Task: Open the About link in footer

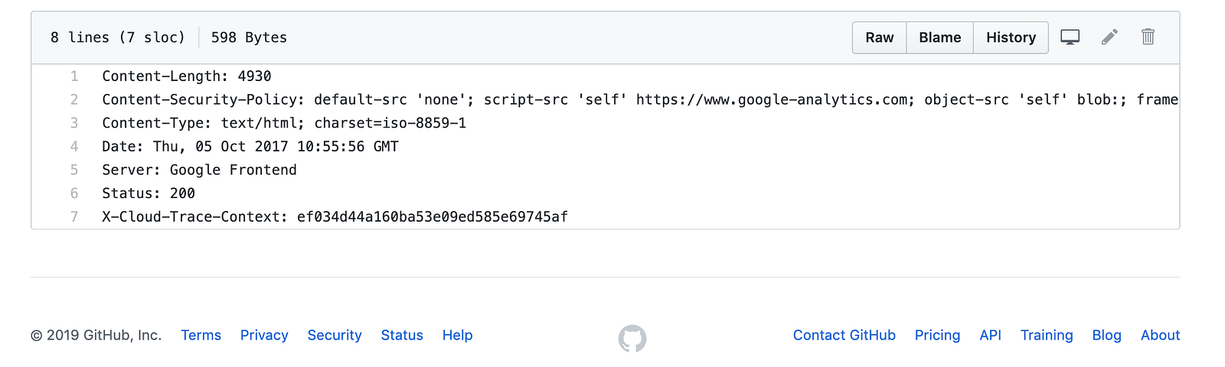Action: pos(1160,335)
